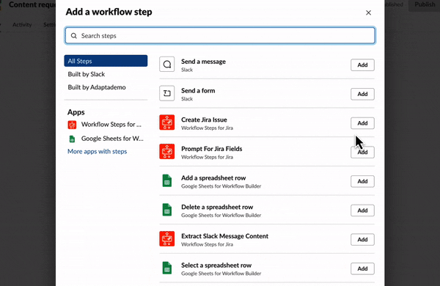
Task: Add the Select a spreadsheet row step
Action: 362,268
